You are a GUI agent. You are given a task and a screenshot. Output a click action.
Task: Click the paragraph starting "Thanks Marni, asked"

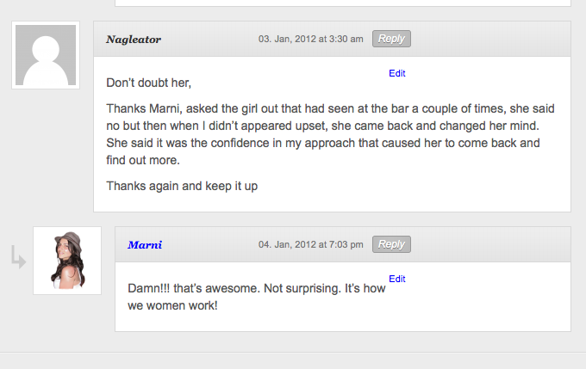tap(331, 134)
